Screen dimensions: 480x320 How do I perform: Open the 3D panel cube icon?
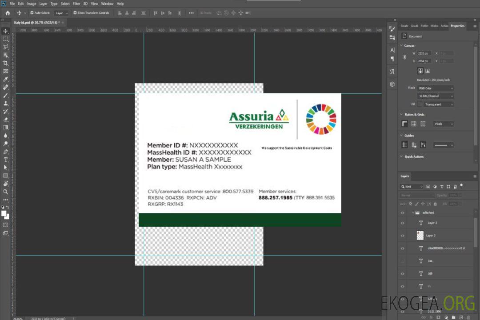(392, 84)
